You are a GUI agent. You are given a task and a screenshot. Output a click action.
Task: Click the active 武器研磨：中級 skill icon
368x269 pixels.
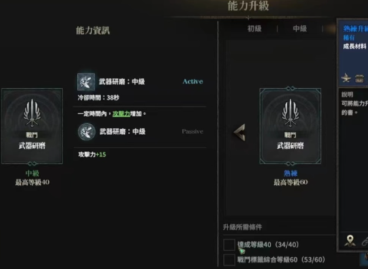(x=86, y=82)
